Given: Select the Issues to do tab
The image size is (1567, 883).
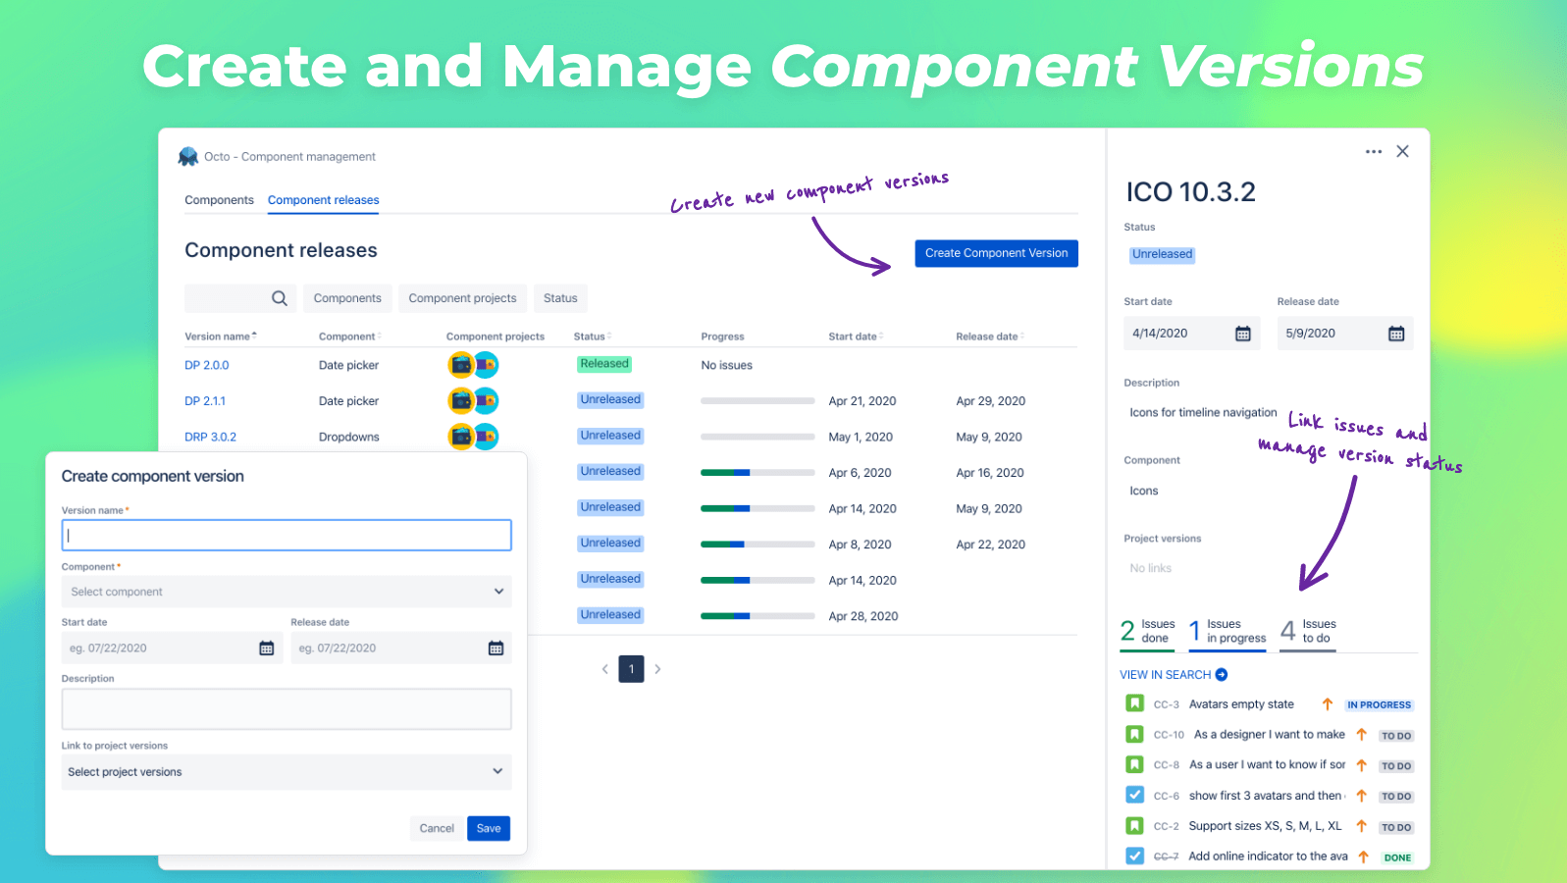Looking at the screenshot, I should click(x=1308, y=631).
